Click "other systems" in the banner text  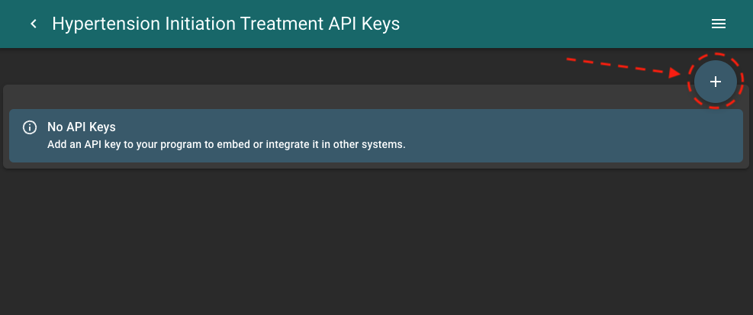click(x=372, y=143)
